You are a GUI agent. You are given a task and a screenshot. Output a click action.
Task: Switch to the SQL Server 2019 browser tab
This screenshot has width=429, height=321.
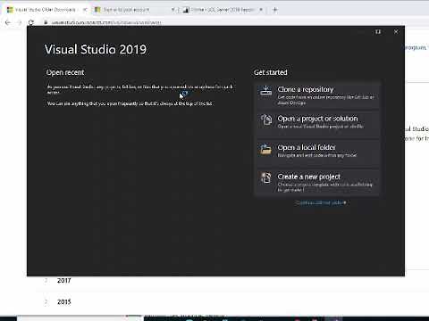[222, 10]
